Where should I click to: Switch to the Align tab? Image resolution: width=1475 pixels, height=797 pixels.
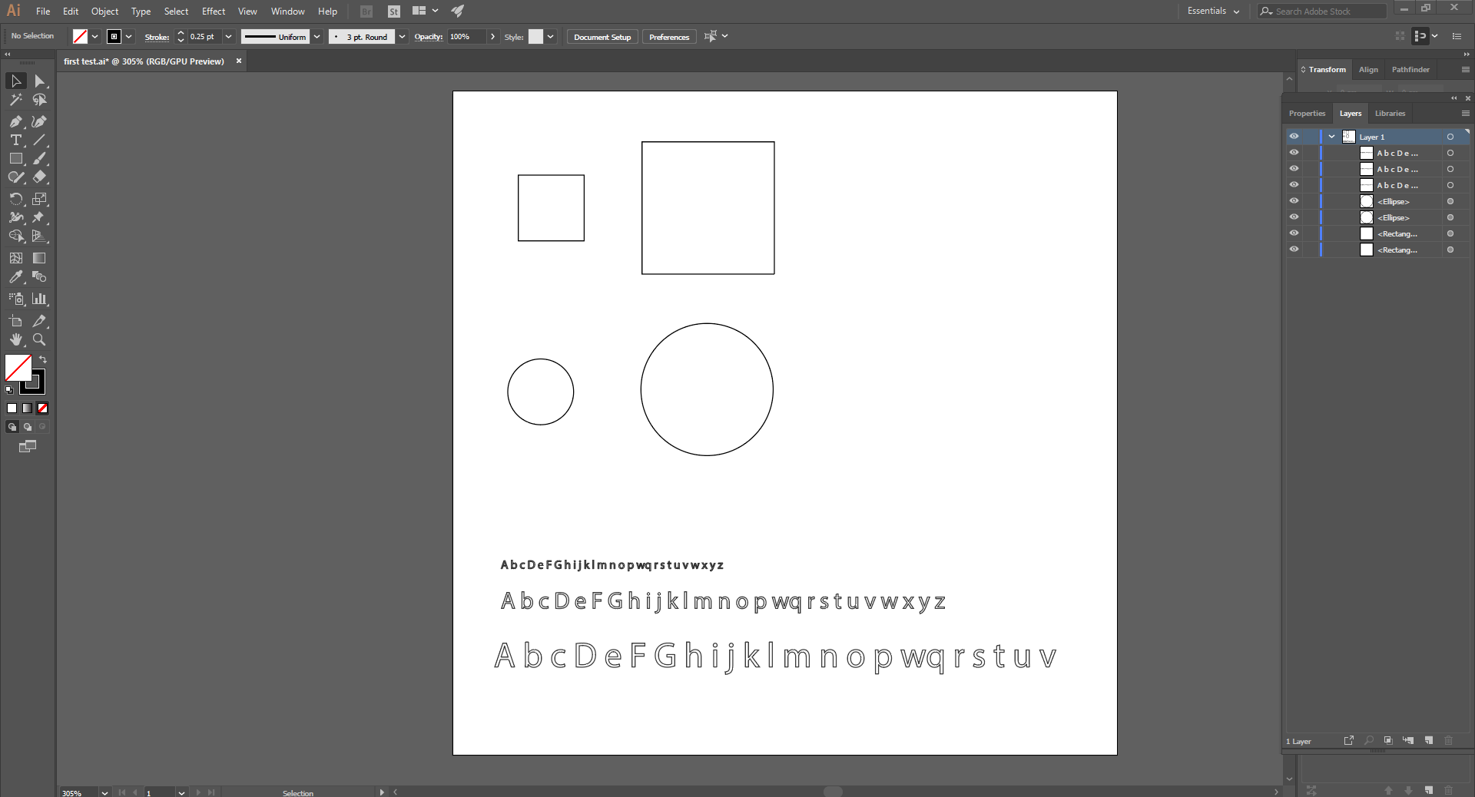click(x=1368, y=70)
